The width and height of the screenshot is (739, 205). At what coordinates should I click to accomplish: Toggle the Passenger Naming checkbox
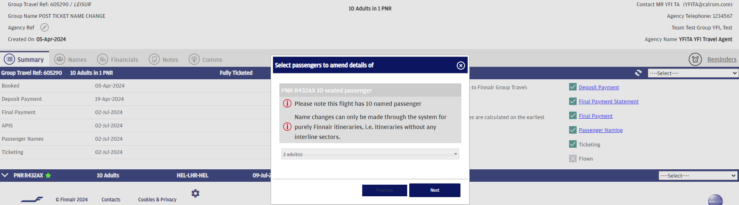tap(573, 130)
